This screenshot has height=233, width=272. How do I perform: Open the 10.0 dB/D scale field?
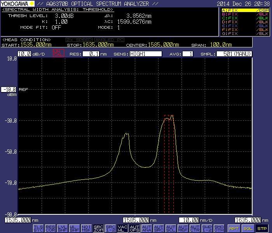coord(24,54)
